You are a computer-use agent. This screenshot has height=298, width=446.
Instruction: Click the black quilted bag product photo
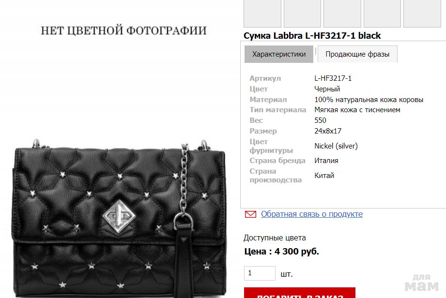pos(120,218)
